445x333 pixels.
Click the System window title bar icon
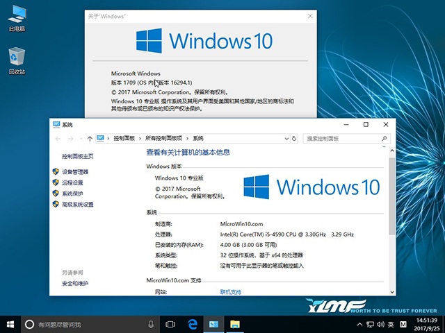pyautogui.click(x=56, y=125)
